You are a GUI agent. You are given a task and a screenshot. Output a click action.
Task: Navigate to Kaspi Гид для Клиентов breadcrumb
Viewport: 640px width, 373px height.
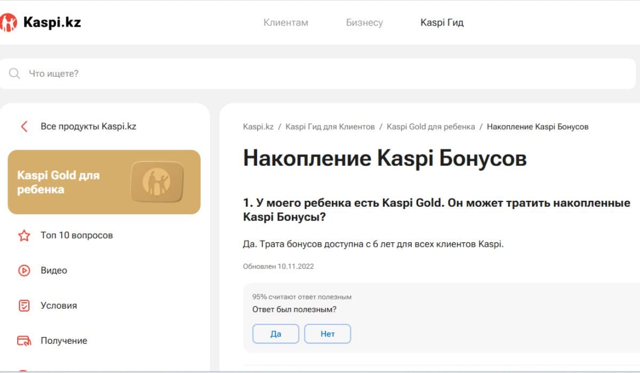tap(330, 127)
